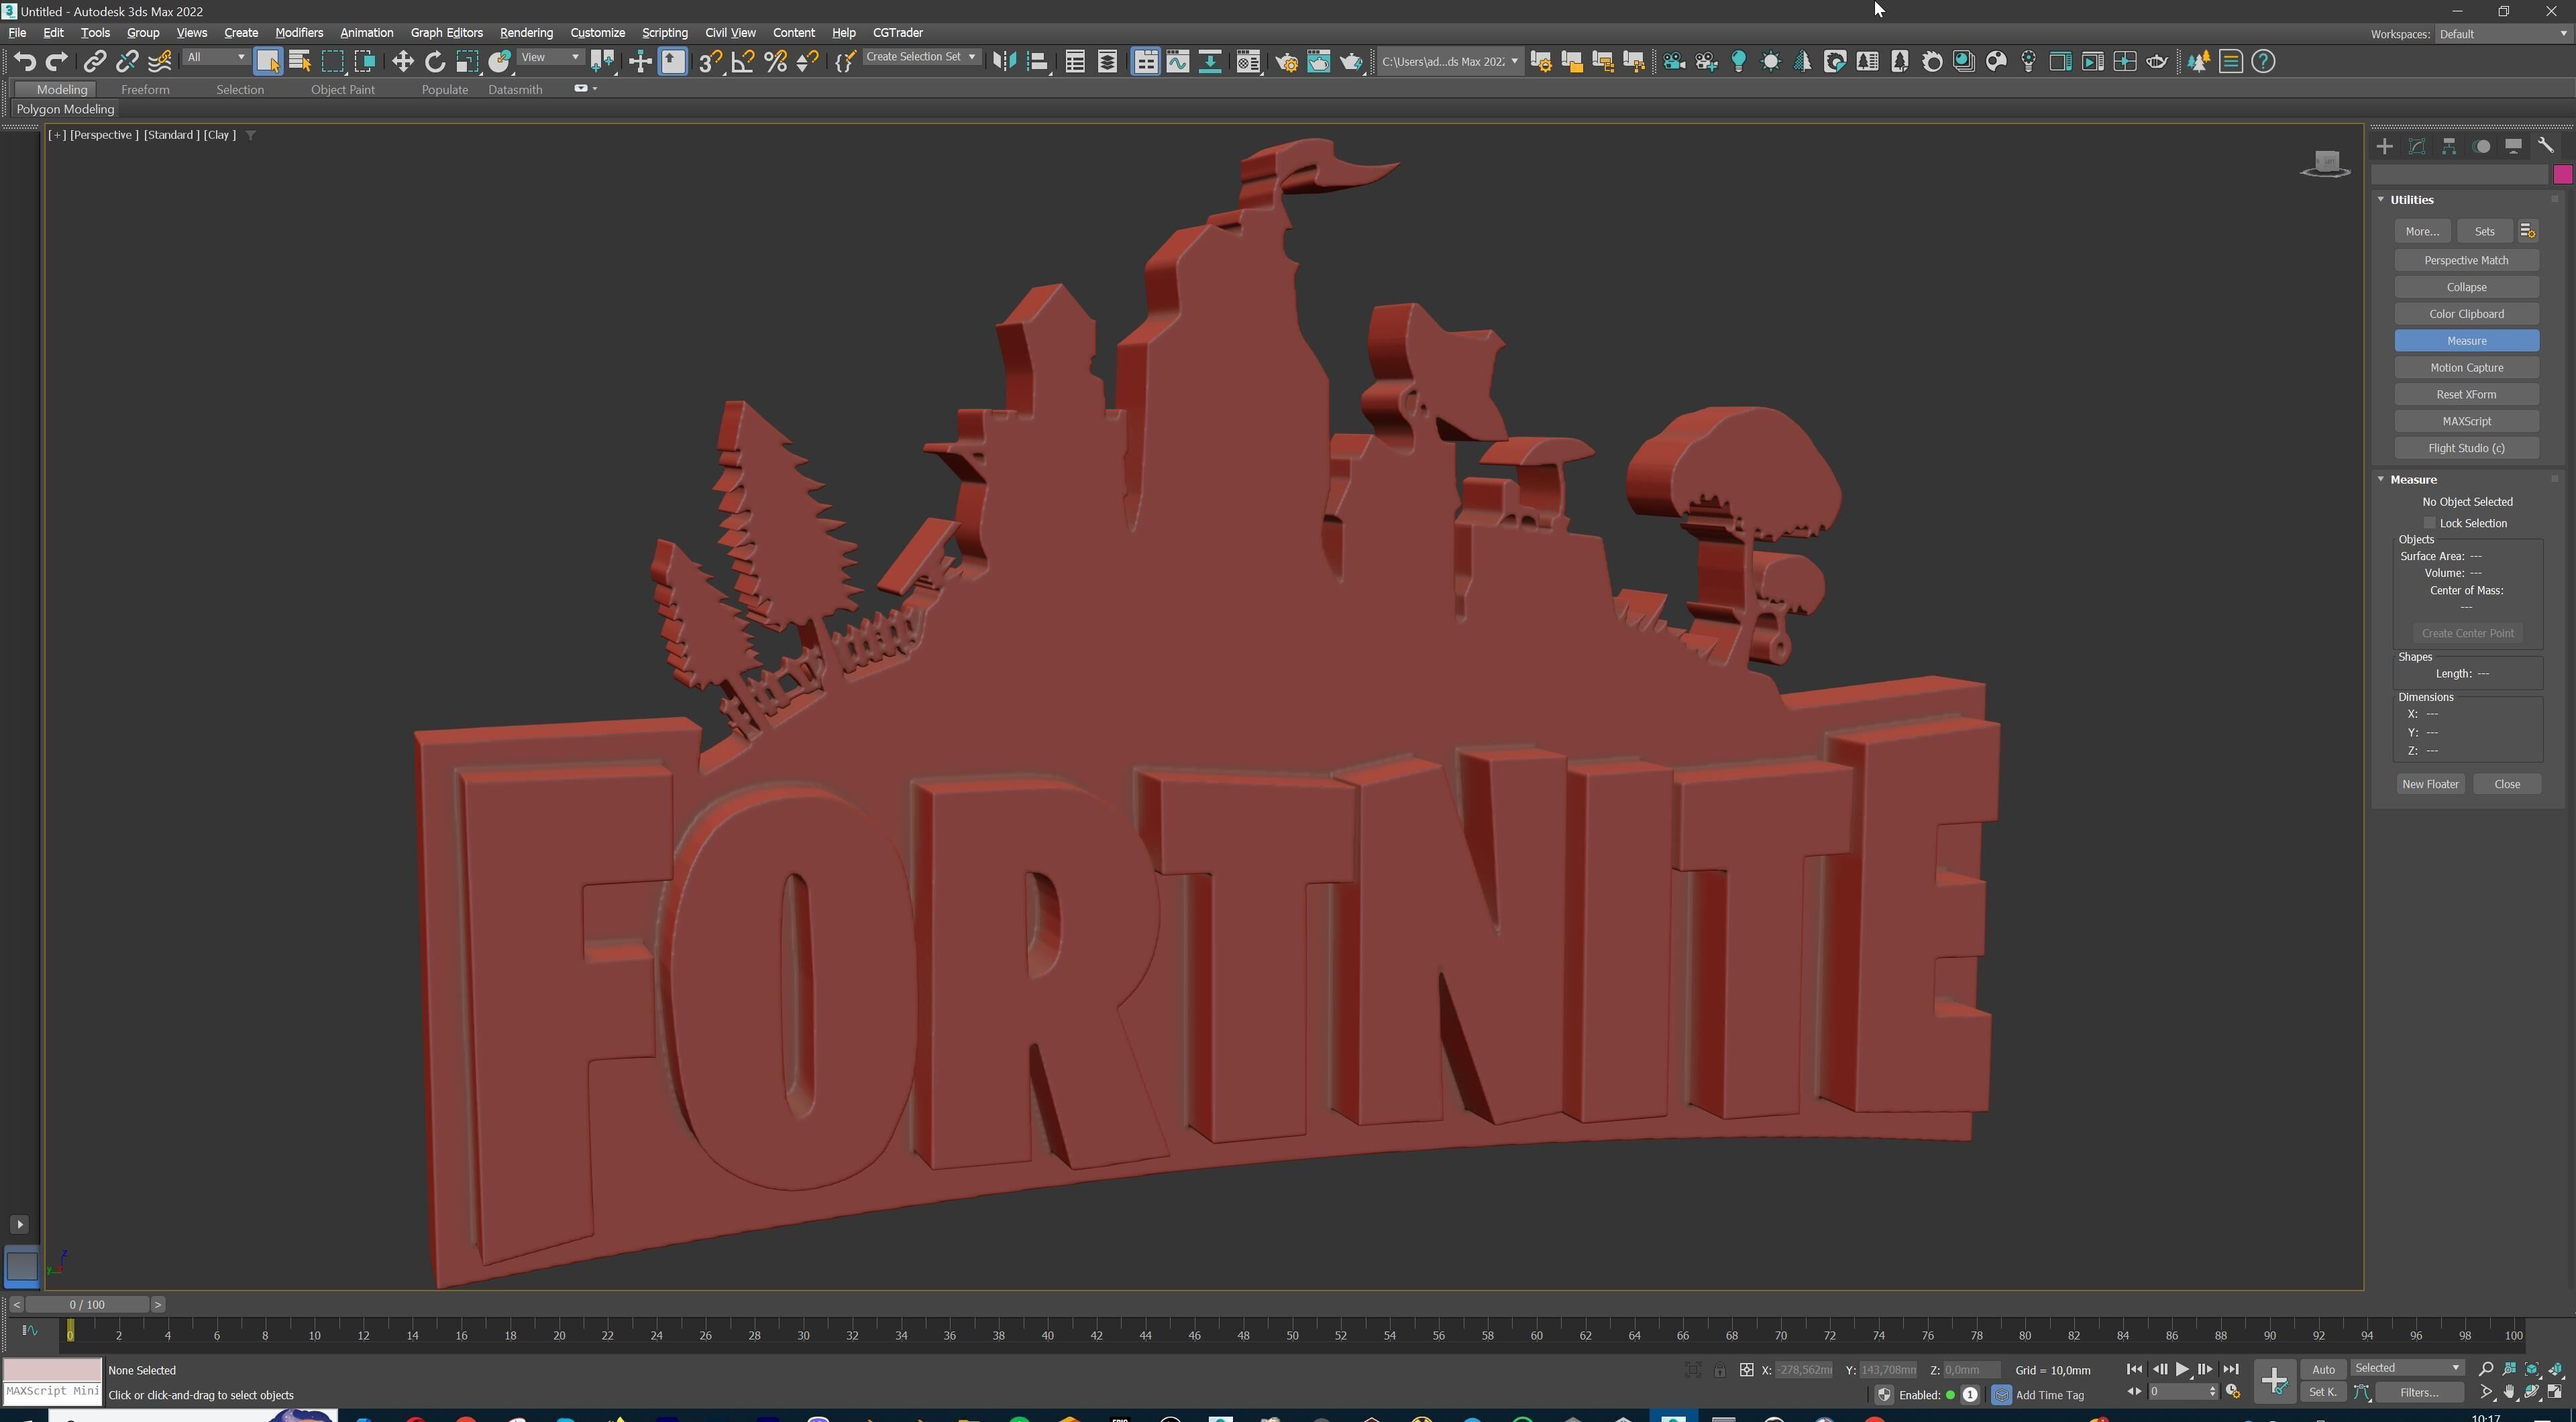The width and height of the screenshot is (2576, 1422).
Task: Click the Perspective Match utility button
Action: click(2466, 260)
